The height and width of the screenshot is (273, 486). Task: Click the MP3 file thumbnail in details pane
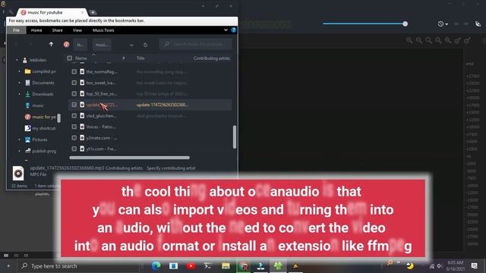[x=18, y=174]
